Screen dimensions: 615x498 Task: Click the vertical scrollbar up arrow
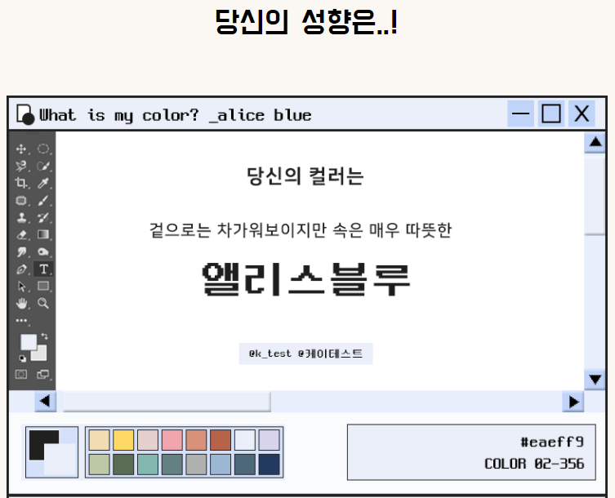595,142
